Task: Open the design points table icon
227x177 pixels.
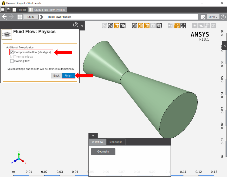Action: [x=203, y=17]
